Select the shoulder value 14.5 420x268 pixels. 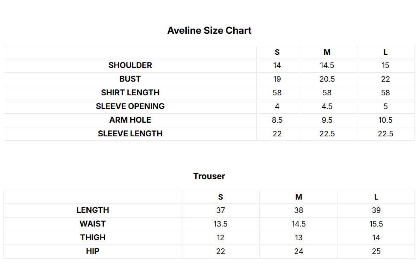[327, 65]
